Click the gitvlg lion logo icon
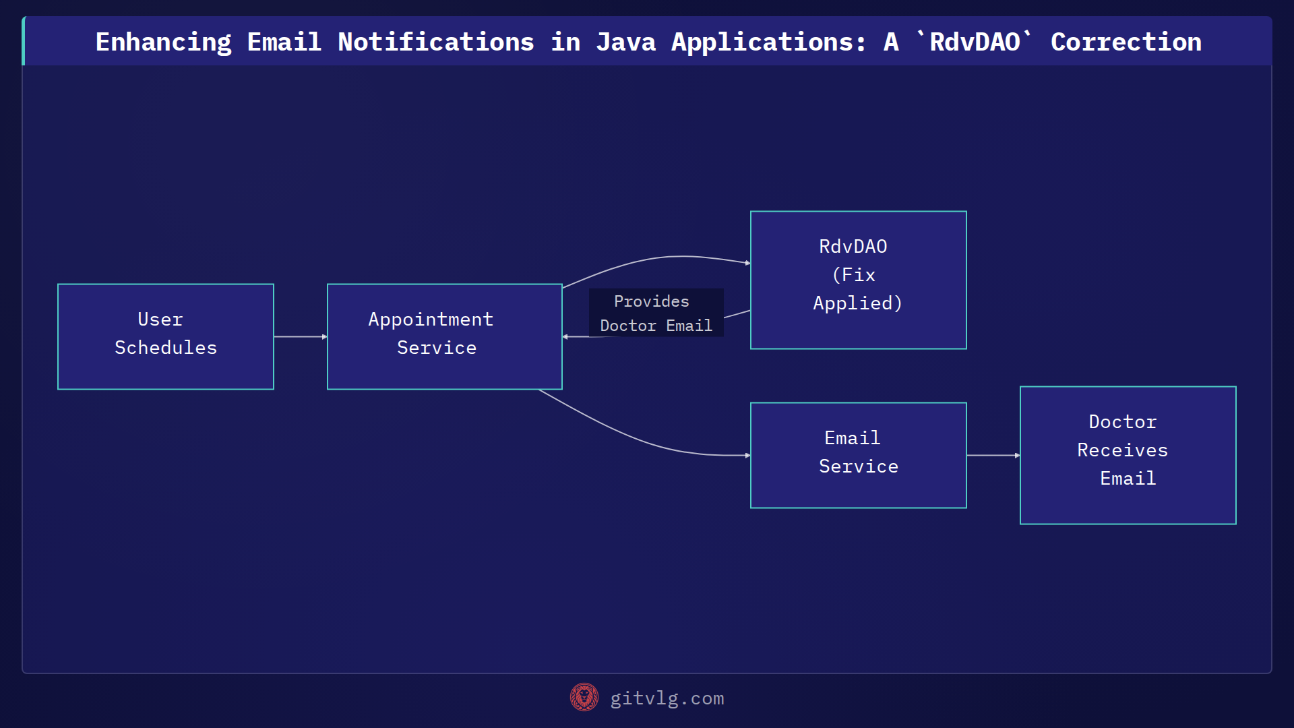 click(584, 698)
